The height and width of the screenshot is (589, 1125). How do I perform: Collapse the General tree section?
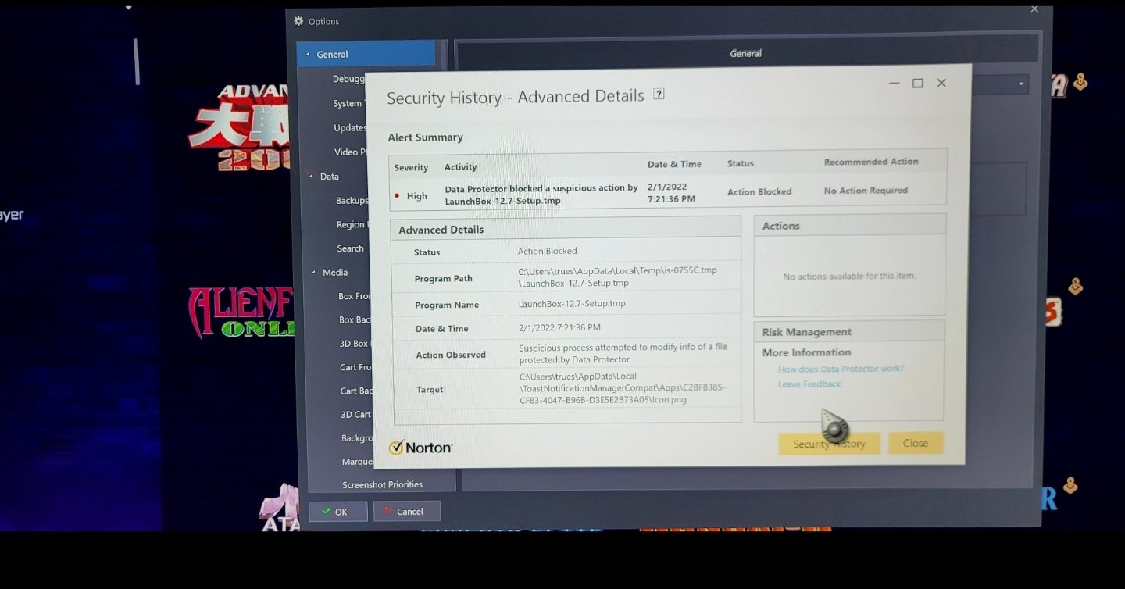tap(308, 55)
